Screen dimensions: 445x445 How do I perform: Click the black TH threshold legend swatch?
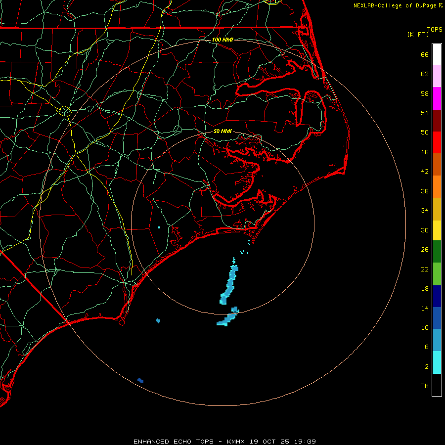[437, 385]
